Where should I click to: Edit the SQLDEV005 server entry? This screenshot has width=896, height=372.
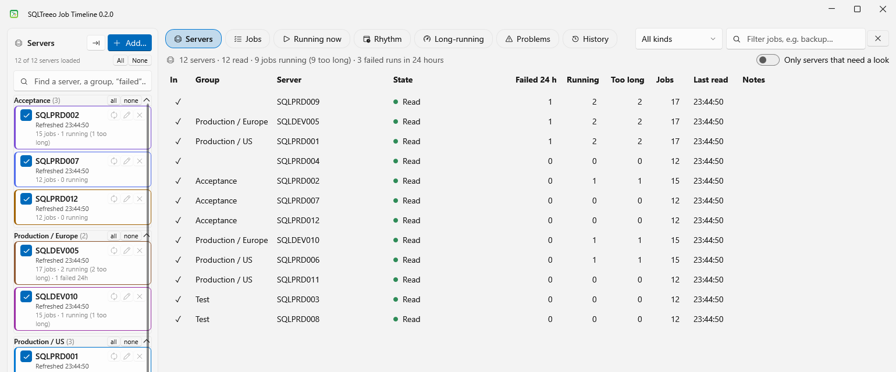(x=127, y=251)
